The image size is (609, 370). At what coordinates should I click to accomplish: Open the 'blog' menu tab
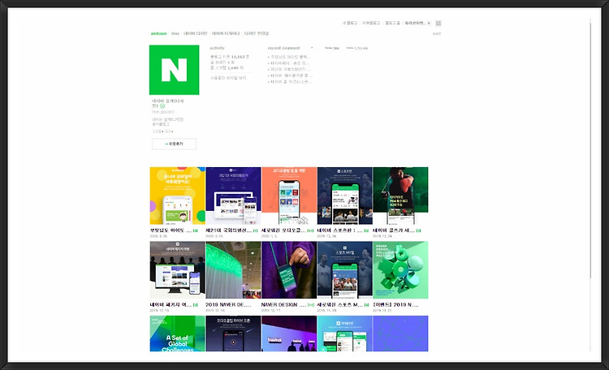175,33
